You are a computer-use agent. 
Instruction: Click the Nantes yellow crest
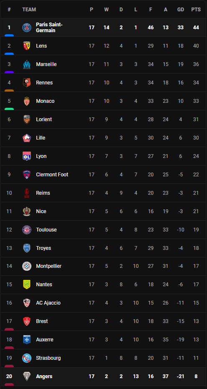27,285
